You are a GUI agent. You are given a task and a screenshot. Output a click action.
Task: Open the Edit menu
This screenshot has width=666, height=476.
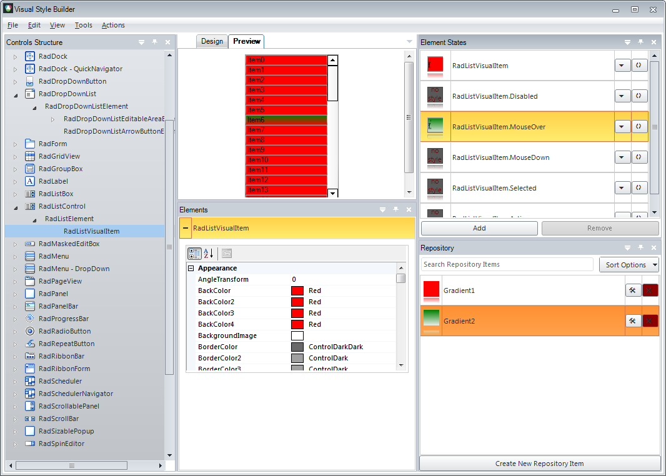pos(34,25)
